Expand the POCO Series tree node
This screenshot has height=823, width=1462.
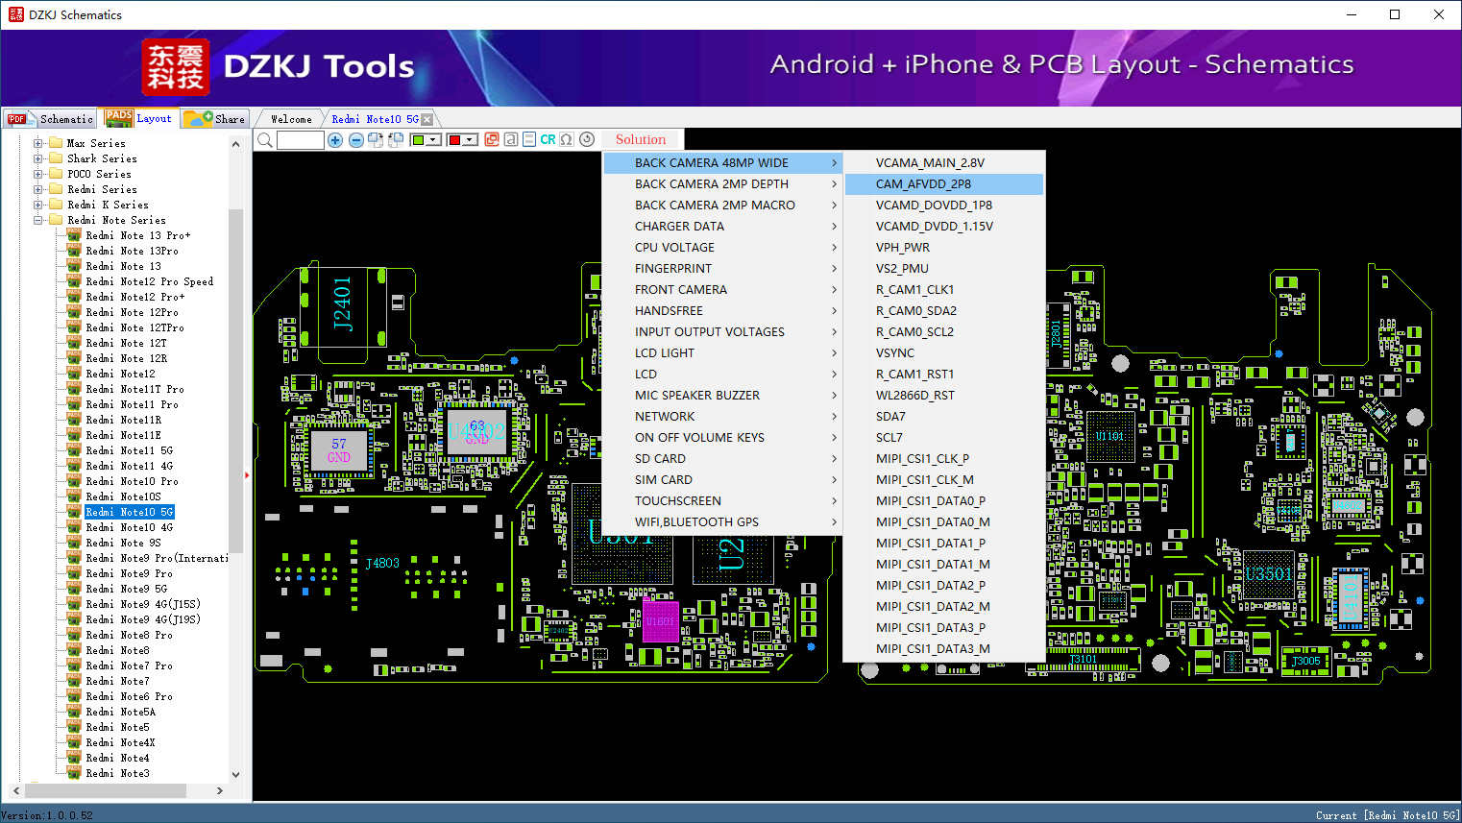[38, 174]
